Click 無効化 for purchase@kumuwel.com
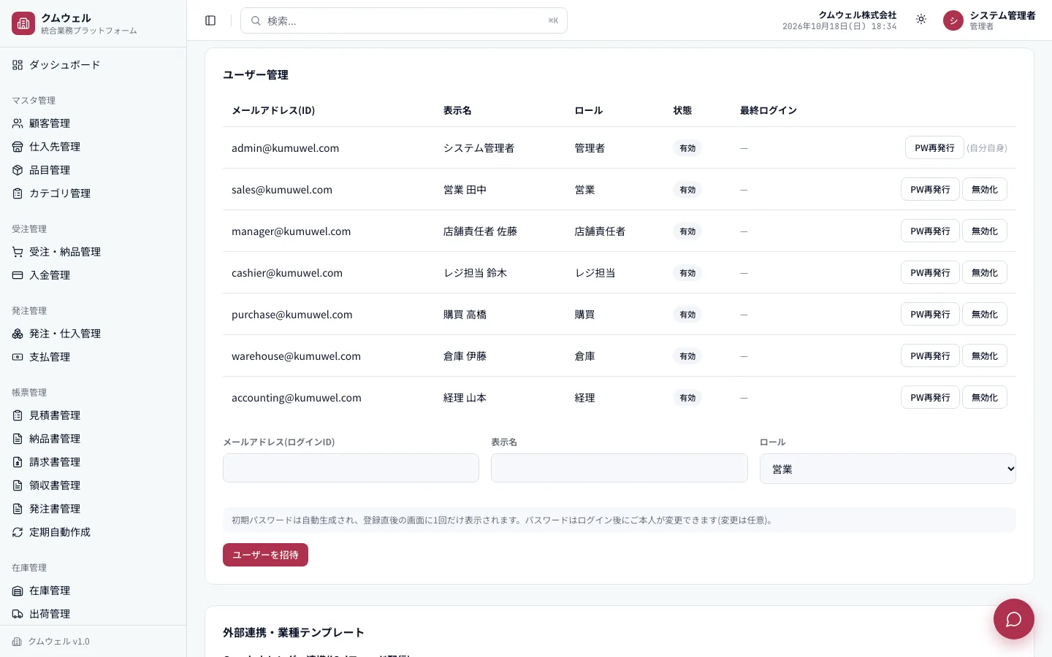This screenshot has width=1052, height=657. tap(984, 314)
